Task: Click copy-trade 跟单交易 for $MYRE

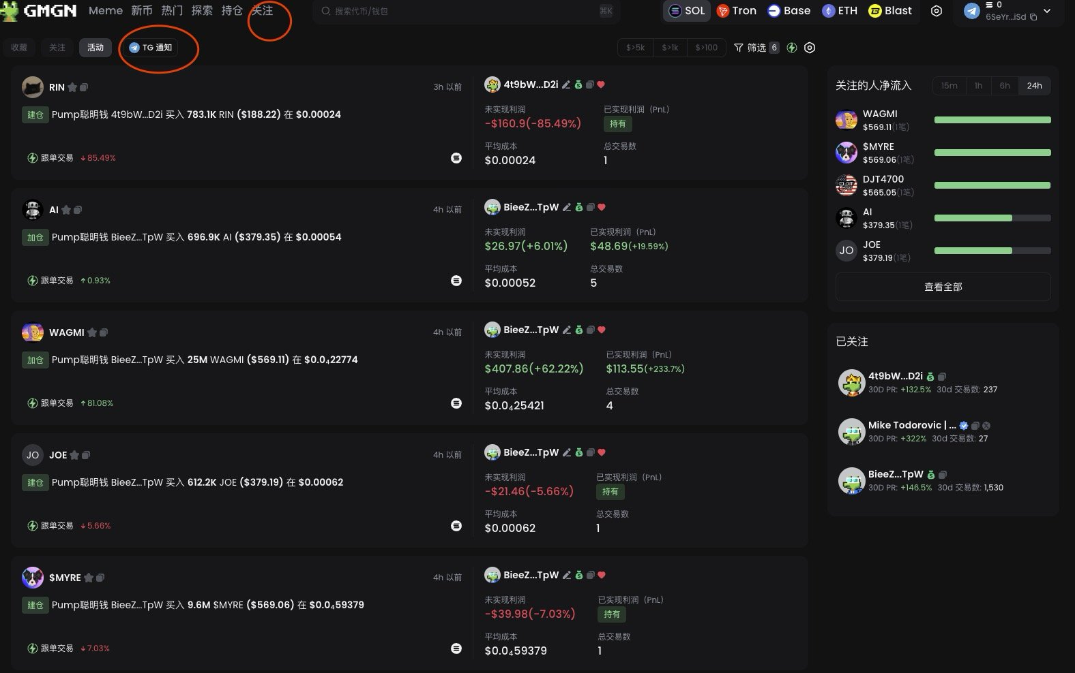Action: click(x=50, y=648)
